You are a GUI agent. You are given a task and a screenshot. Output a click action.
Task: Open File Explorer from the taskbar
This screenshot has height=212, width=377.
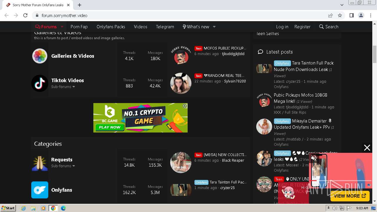point(33,208)
